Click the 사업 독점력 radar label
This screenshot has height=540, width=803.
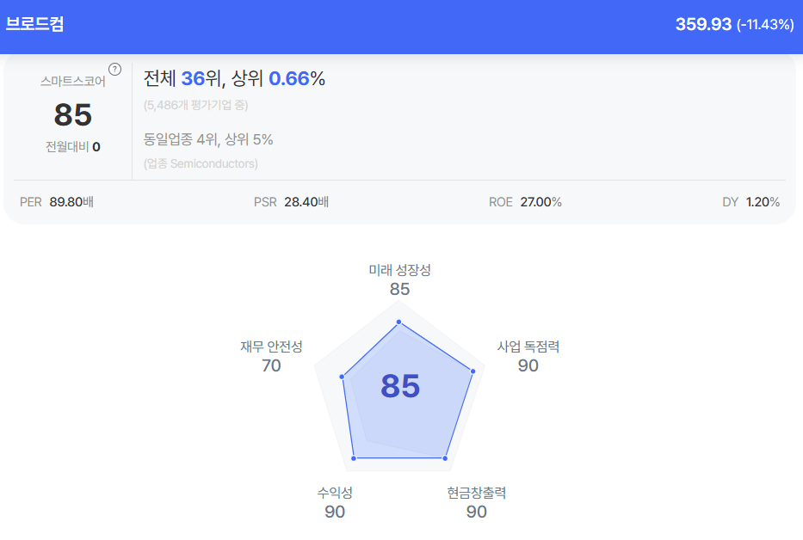[528, 347]
